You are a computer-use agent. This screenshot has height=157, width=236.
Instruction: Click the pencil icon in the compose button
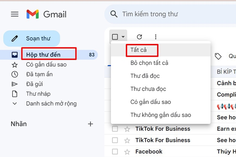(14, 38)
